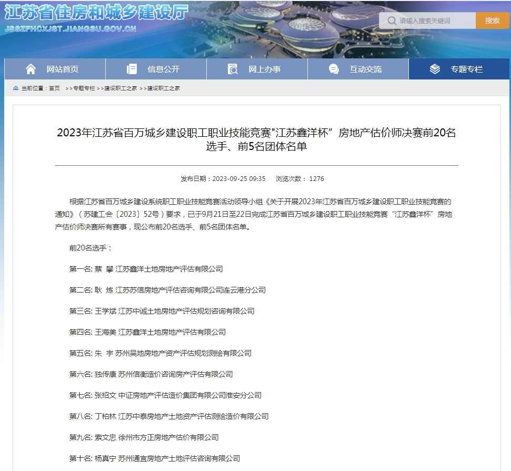511x471 pixels.
Task: Go to the 网上办事 menu item
Action: click(264, 69)
